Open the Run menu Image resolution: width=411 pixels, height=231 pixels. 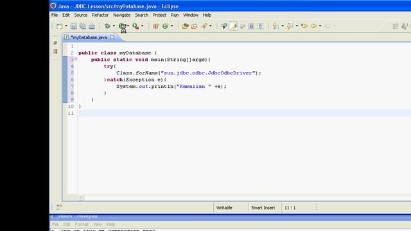click(175, 15)
